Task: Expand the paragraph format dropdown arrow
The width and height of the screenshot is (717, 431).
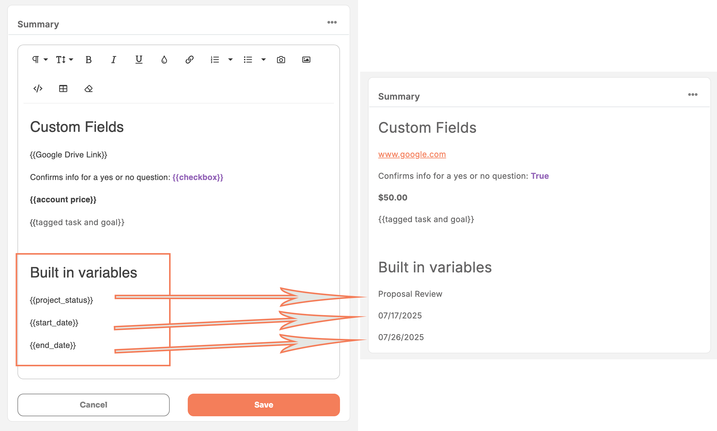Action: pos(46,60)
